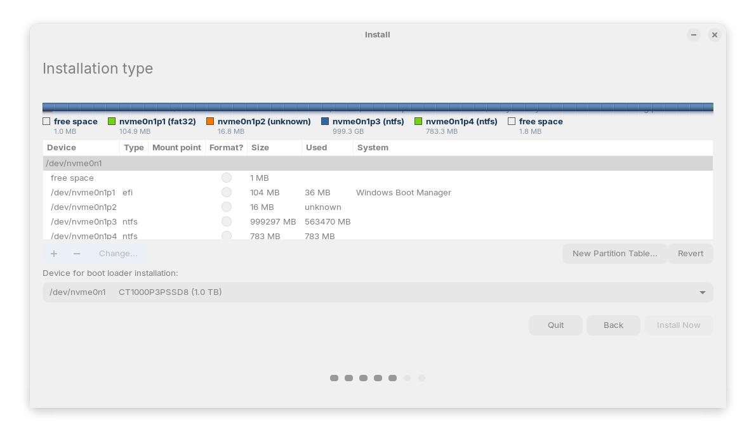The height and width of the screenshot is (444, 756).
Task: Toggle Format checkbox for /dev/nvme0n1p3
Action: [x=227, y=221]
